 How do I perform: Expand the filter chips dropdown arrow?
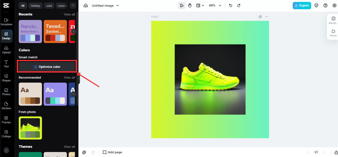point(73,6)
